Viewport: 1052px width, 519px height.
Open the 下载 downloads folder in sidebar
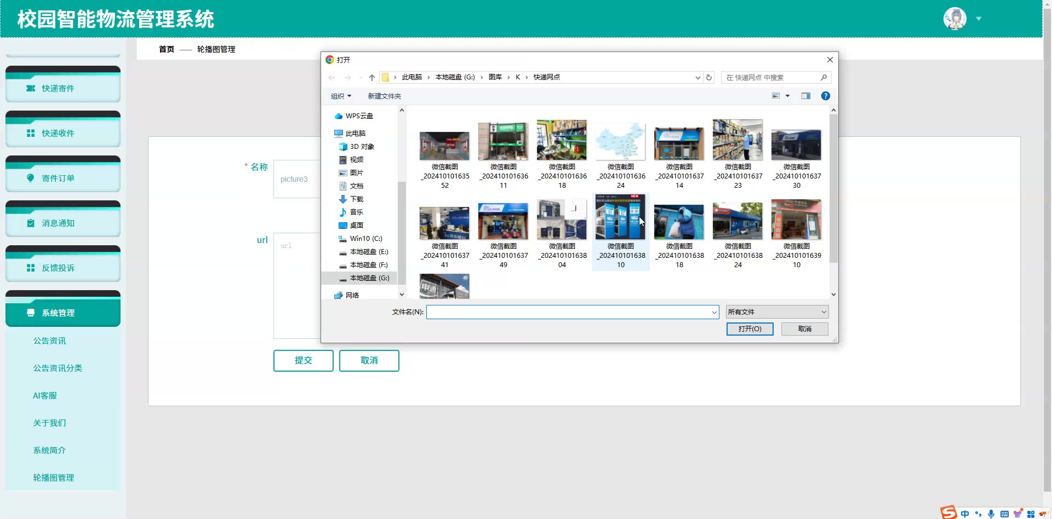(356, 199)
